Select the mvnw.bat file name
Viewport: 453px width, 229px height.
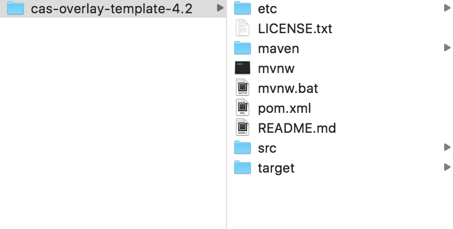click(288, 88)
